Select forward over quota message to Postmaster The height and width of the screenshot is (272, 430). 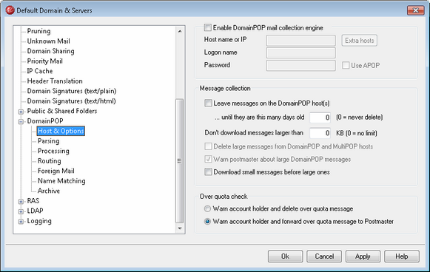pyautogui.click(x=207, y=221)
